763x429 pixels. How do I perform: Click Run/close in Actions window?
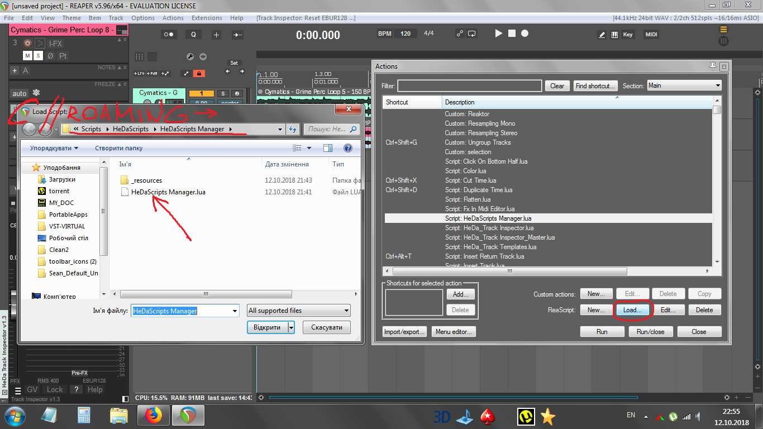tap(650, 332)
